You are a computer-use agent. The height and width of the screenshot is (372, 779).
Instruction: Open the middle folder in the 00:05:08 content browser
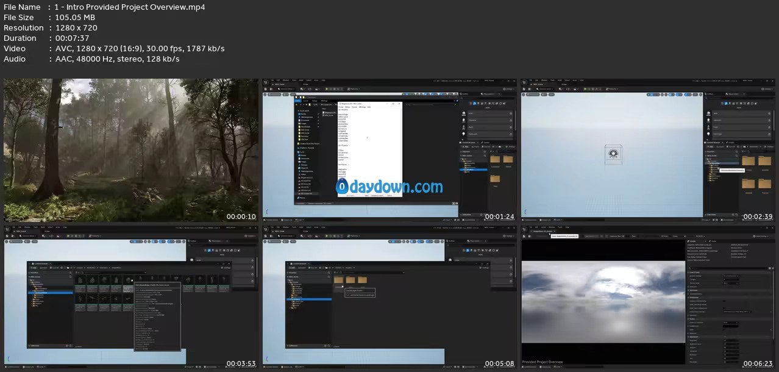pyautogui.click(x=350, y=280)
